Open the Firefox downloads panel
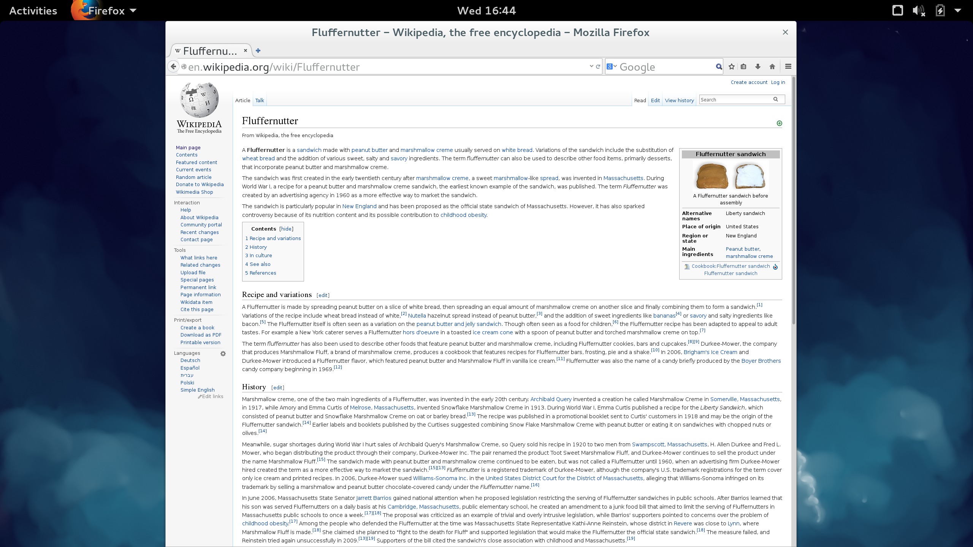This screenshot has width=973, height=547. [x=758, y=66]
